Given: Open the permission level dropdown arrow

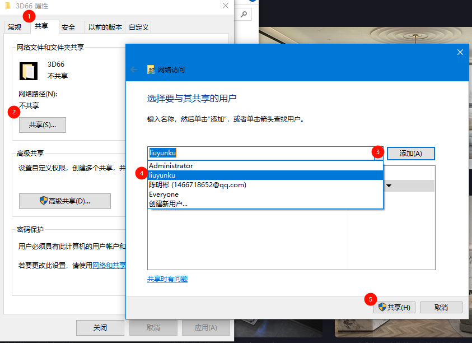Looking at the screenshot, I should click(x=389, y=186).
